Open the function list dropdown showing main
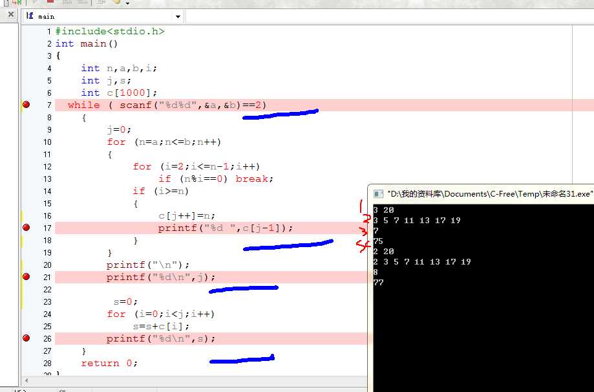 178,16
